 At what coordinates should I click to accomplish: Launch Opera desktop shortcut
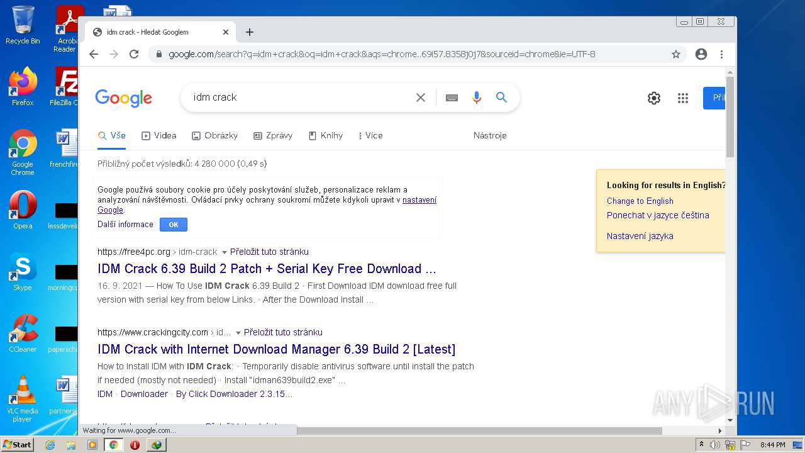pyautogui.click(x=23, y=210)
